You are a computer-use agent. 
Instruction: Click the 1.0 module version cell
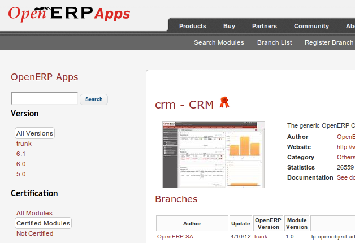289,237
